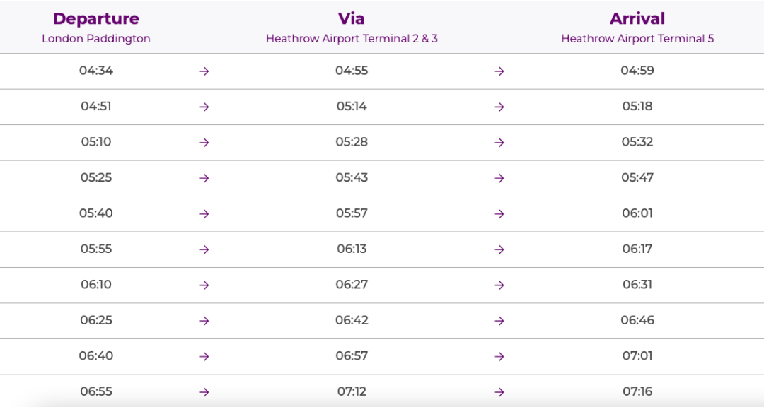Click the arrow after the 05:40 departure

click(204, 213)
